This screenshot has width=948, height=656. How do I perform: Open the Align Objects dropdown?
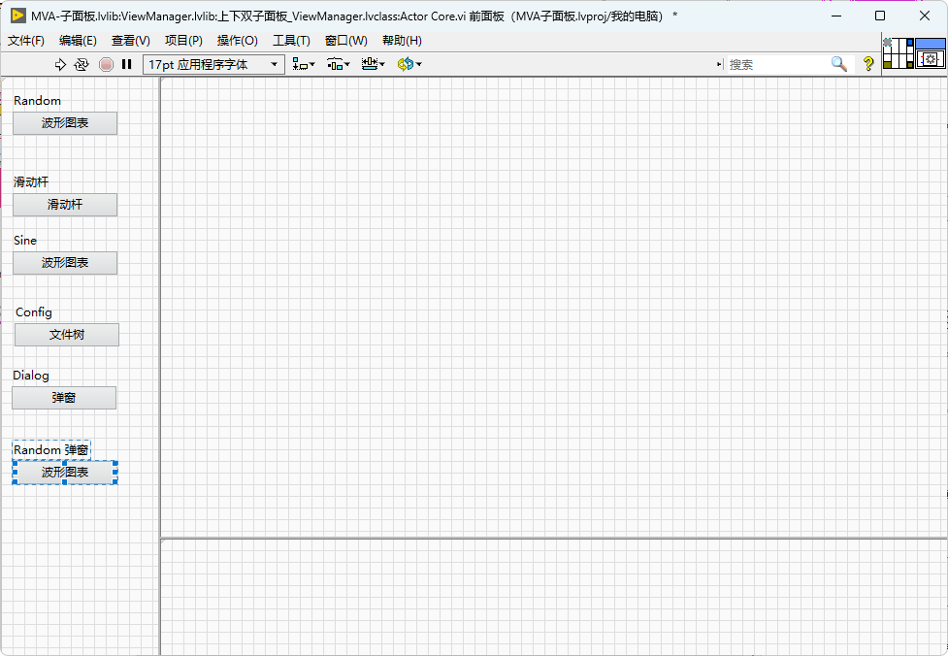click(x=304, y=64)
